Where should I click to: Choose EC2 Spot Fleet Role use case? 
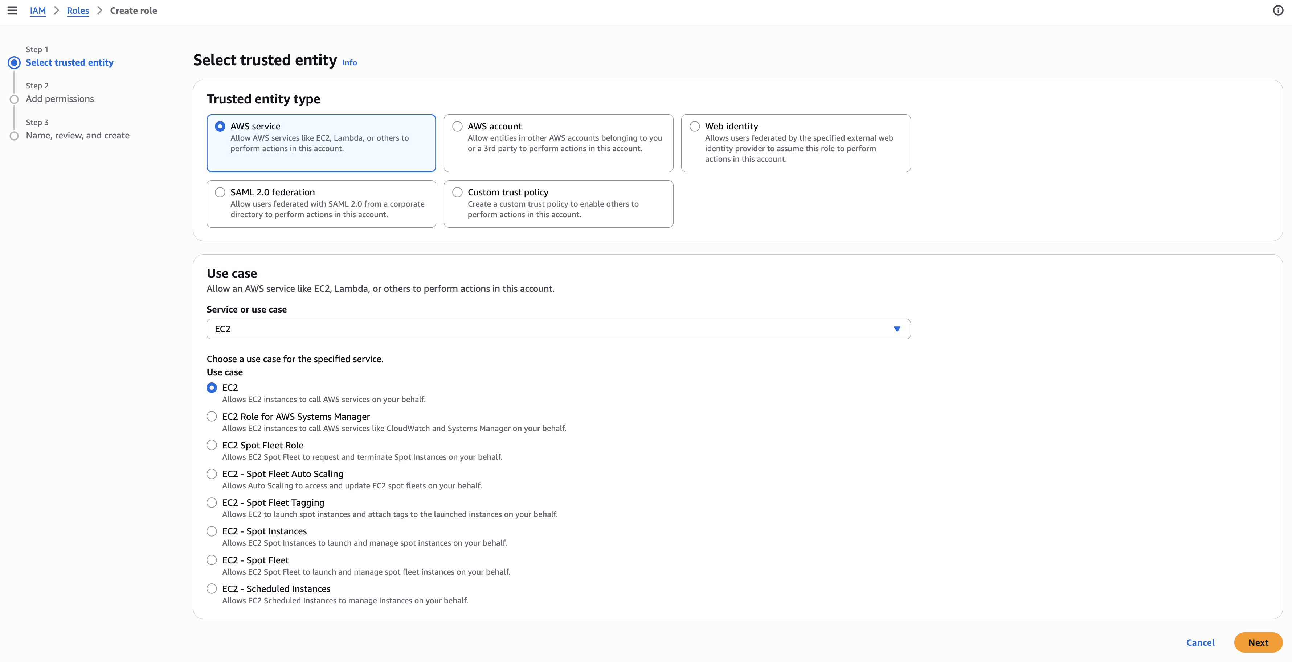click(x=212, y=445)
